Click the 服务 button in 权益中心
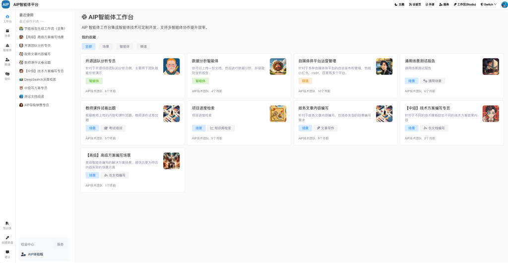508x263 pixels. 60,245
